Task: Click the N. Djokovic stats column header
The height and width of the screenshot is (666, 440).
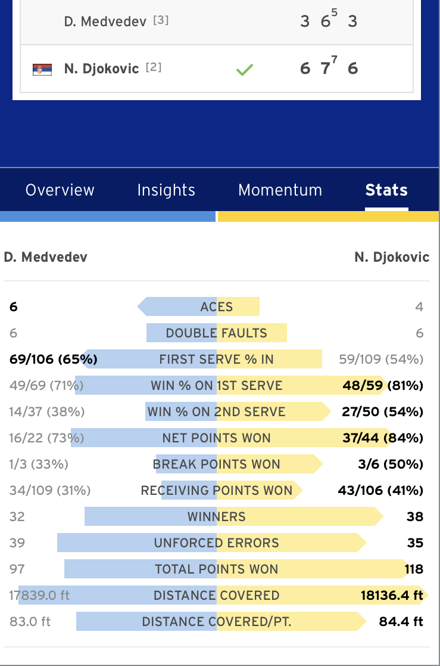Action: [392, 257]
